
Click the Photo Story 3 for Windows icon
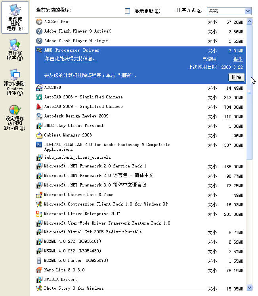coord(39,288)
